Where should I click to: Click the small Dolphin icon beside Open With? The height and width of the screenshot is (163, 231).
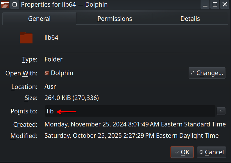point(47,73)
